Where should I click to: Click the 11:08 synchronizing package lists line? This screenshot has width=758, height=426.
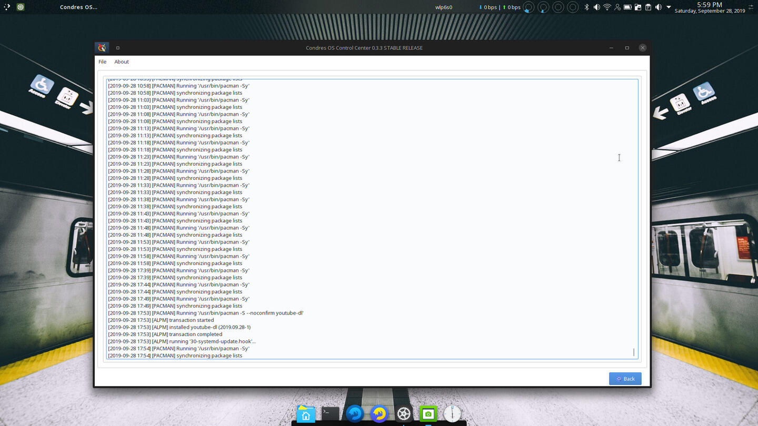coord(175,121)
